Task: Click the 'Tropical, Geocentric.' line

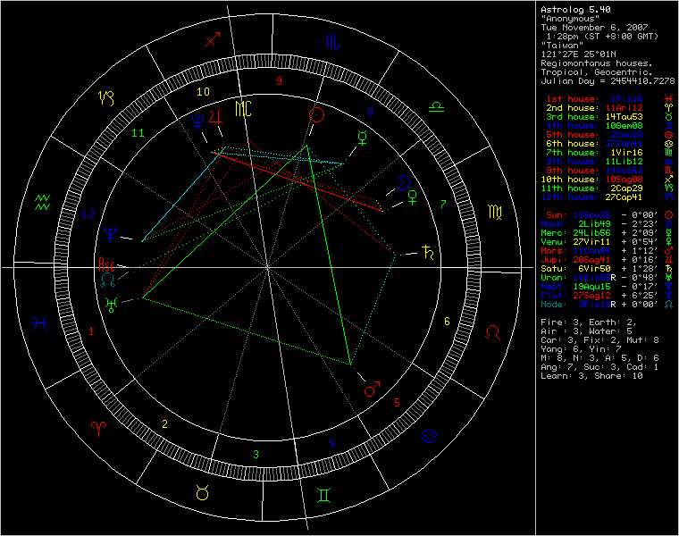Action: (x=597, y=71)
